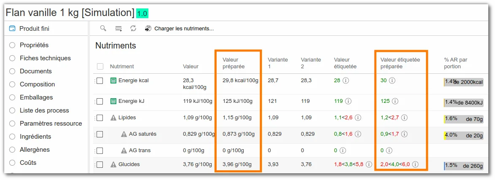Screen dimensions: 495x180
Task: Click the 1.6% de 70g progress bar
Action: (463, 119)
